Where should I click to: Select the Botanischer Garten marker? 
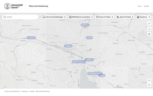(95, 74)
